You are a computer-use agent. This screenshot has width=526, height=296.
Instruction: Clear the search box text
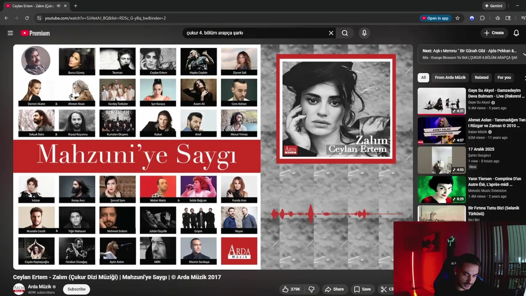331,33
